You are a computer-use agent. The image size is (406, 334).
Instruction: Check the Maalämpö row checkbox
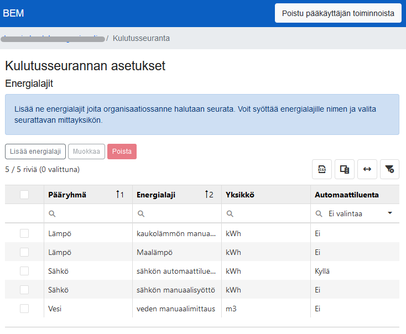24,252
